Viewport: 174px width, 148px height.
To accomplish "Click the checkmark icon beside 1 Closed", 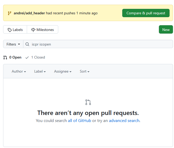I will click(x=27, y=57).
